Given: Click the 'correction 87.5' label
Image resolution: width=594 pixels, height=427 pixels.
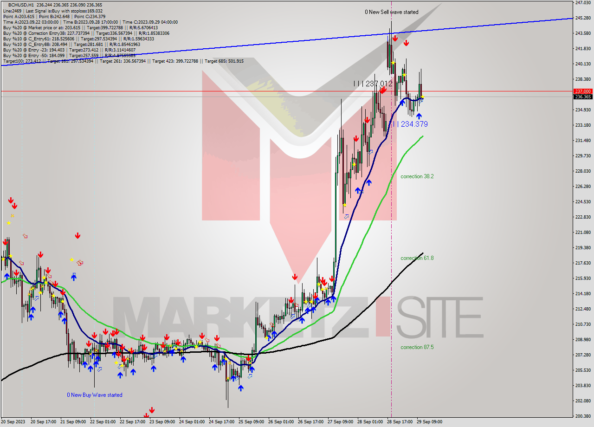Looking at the screenshot, I should tap(417, 347).
